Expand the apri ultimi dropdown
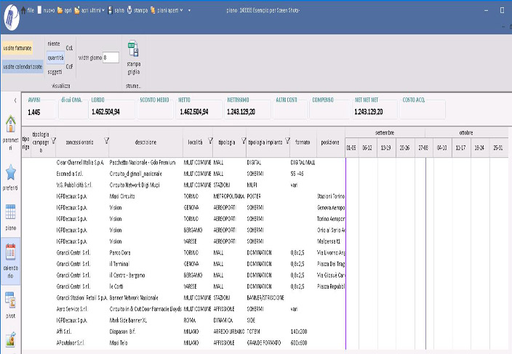 tap(104, 11)
